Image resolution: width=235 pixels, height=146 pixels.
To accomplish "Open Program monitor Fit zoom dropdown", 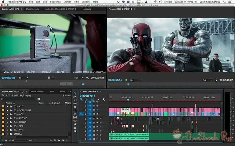I will (135, 80).
